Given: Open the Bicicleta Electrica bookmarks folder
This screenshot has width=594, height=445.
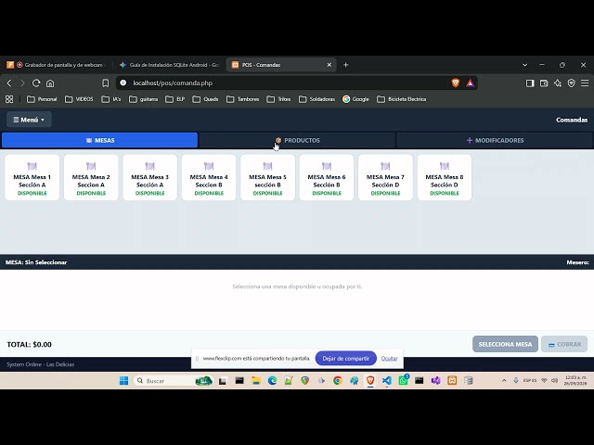Looking at the screenshot, I should pyautogui.click(x=402, y=99).
